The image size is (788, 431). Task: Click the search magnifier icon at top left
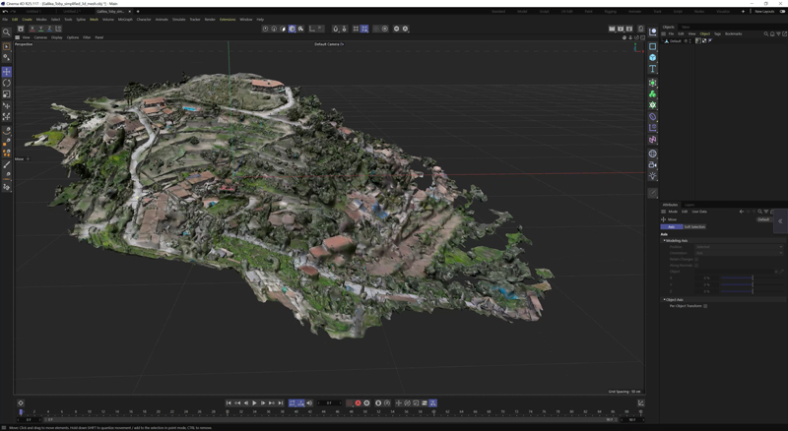(x=7, y=32)
